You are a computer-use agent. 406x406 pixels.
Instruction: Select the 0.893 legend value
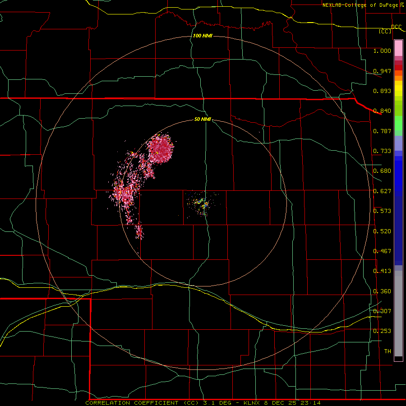(382, 91)
